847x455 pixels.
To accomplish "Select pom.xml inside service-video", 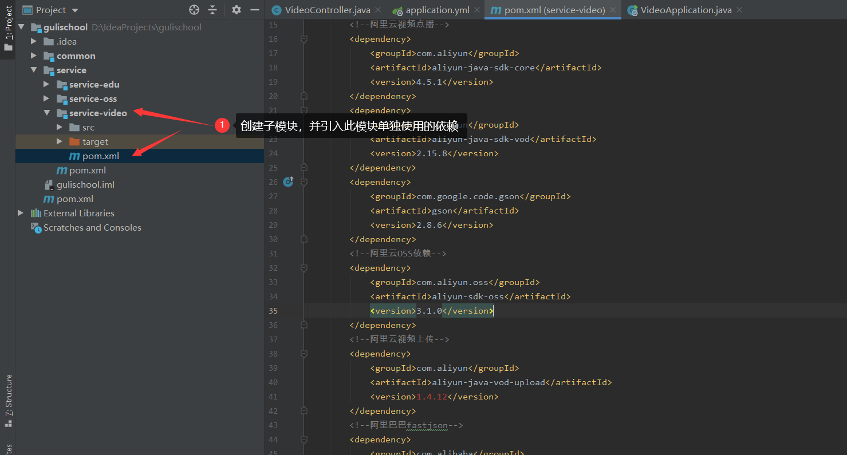I will (101, 156).
